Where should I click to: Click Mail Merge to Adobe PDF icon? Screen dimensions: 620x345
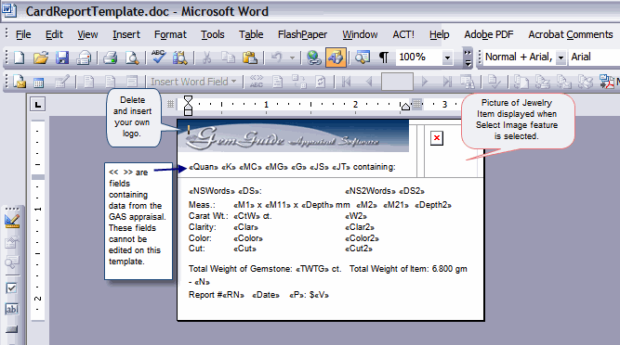(x=607, y=82)
